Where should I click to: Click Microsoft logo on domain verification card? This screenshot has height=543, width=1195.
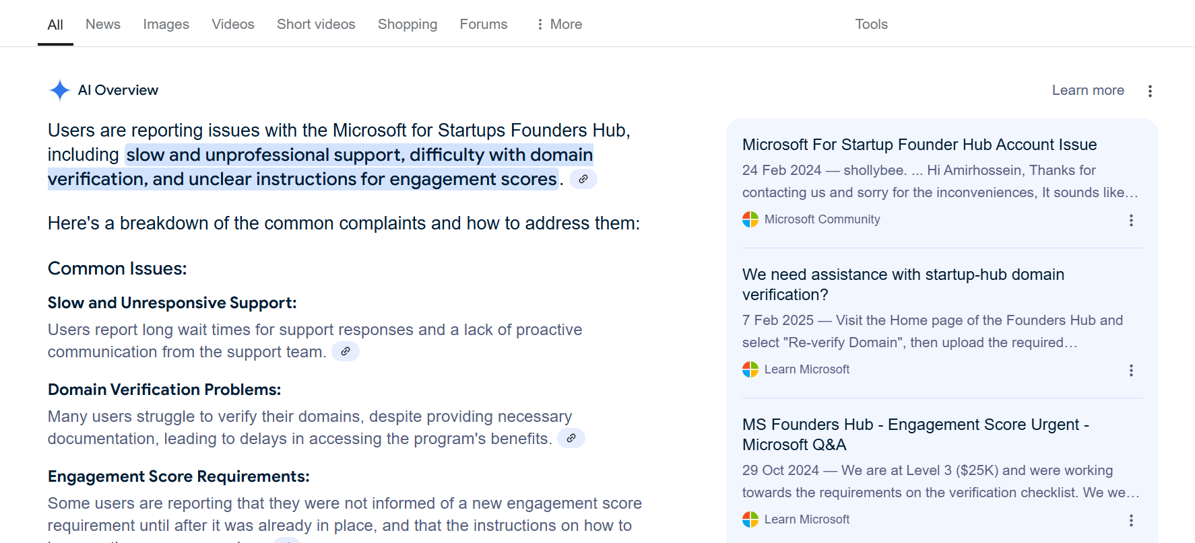(750, 369)
